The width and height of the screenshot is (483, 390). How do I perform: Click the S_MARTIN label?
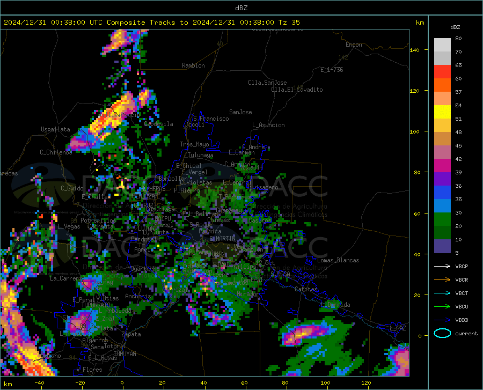click(x=222, y=239)
